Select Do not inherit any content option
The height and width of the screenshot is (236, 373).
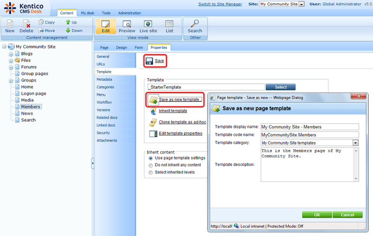click(151, 165)
